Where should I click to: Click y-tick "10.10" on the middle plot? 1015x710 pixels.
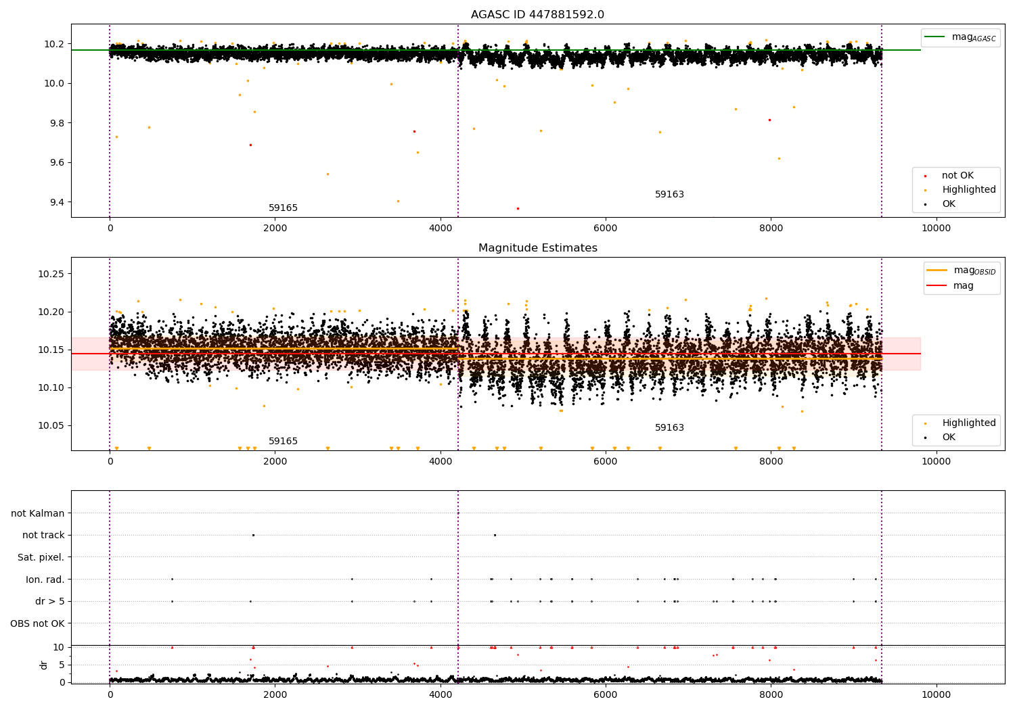(x=51, y=387)
